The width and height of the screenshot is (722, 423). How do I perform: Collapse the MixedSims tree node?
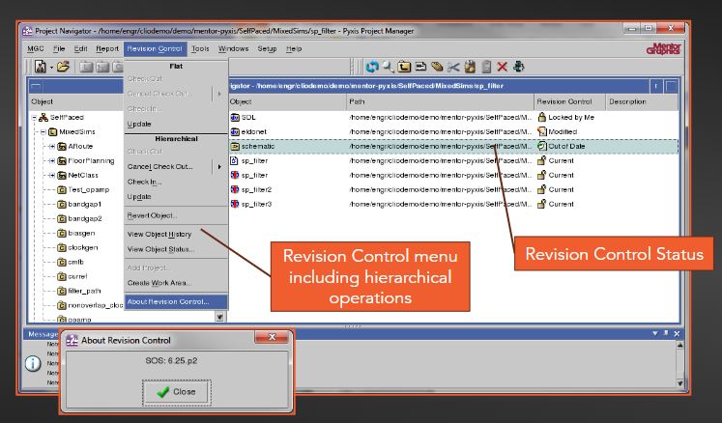point(43,132)
